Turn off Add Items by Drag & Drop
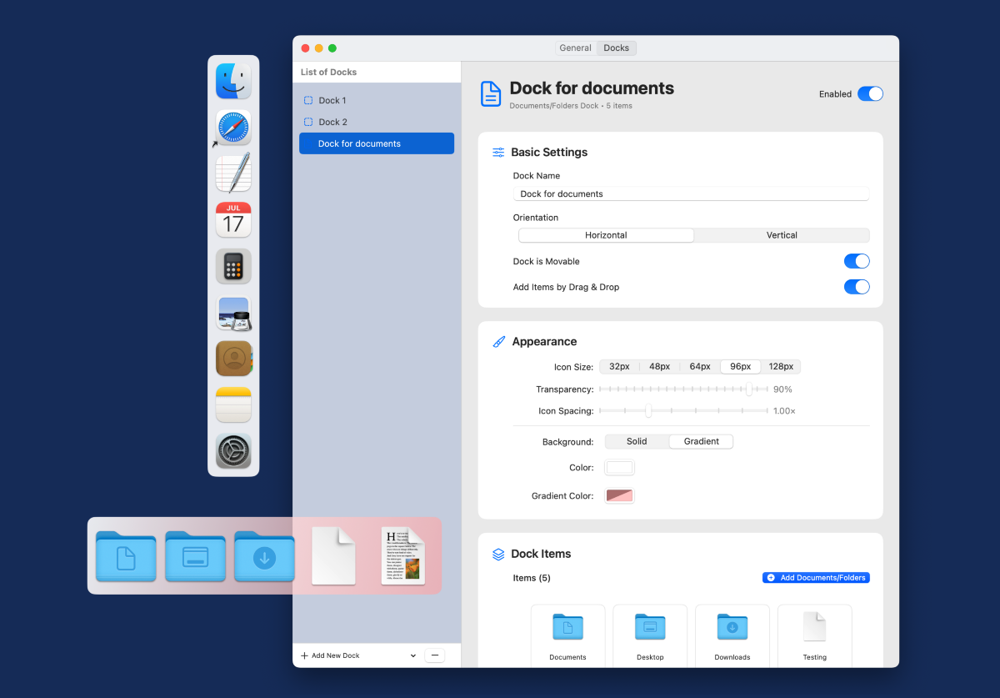The width and height of the screenshot is (1000, 698). click(856, 287)
